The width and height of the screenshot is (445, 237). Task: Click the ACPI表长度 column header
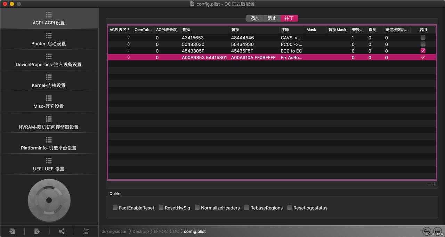point(167,30)
